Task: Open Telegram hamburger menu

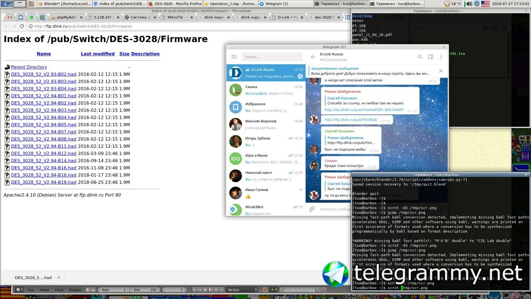Action: point(234,57)
